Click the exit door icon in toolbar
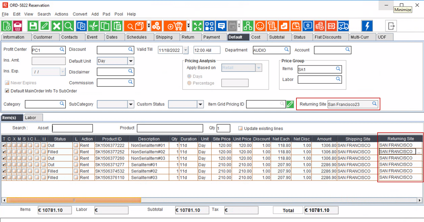Image resolution: width=424 pixels, height=222 pixels. [391, 26]
